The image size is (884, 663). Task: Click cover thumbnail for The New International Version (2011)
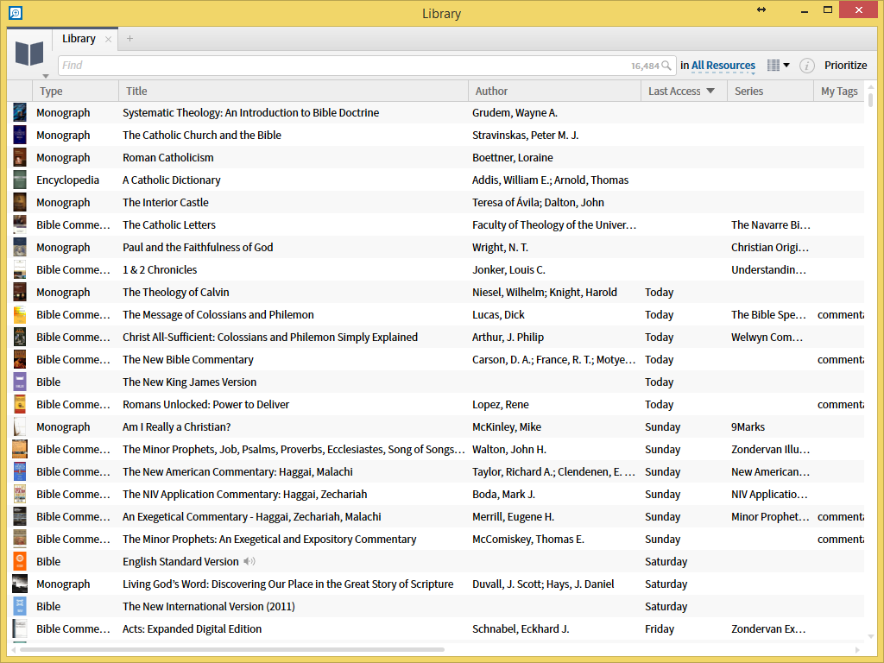click(20, 606)
